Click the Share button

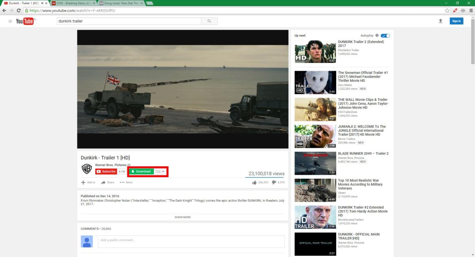pyautogui.click(x=108, y=183)
